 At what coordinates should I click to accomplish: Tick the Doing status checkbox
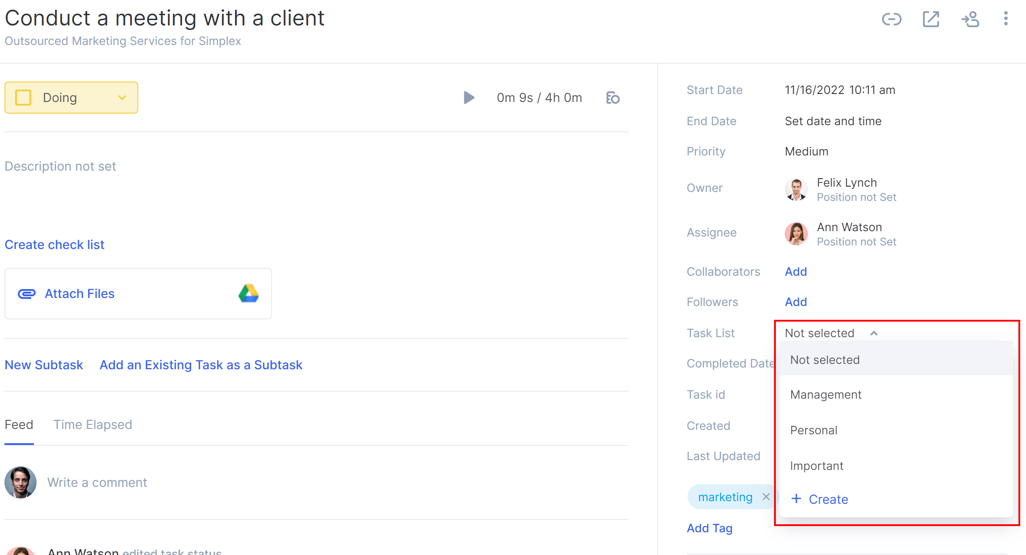(23, 98)
